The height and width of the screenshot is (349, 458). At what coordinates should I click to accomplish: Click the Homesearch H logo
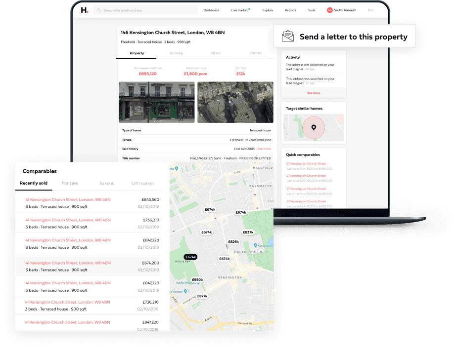pyautogui.click(x=85, y=10)
